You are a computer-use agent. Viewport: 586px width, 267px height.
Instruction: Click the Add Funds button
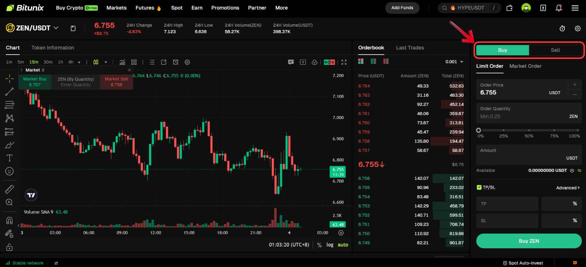click(x=402, y=8)
